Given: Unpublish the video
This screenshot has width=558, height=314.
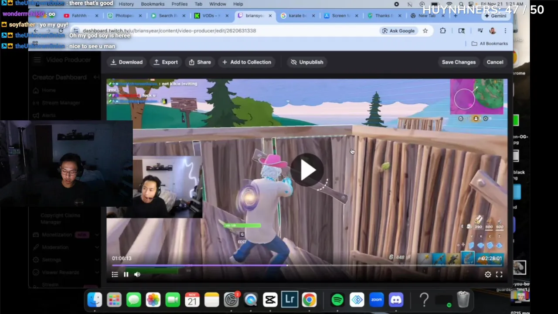Looking at the screenshot, I should click(307, 62).
